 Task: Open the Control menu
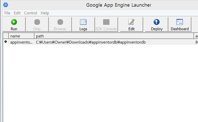pyautogui.click(x=31, y=13)
